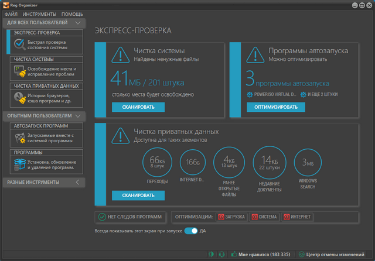Open Экспресс-проверка via its magnifier checkmark icon

20,44
